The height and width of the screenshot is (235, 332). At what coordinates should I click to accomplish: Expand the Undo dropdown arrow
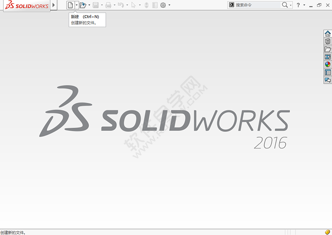(x=127, y=5)
